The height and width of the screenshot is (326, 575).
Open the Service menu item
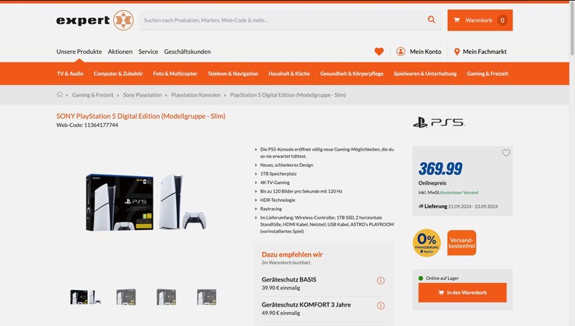tap(148, 51)
